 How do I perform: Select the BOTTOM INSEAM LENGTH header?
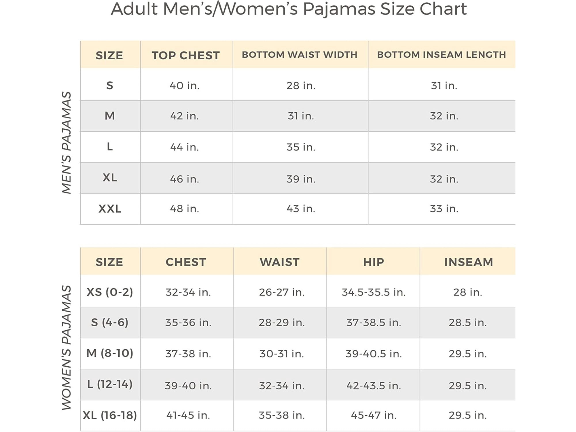pyautogui.click(x=441, y=55)
